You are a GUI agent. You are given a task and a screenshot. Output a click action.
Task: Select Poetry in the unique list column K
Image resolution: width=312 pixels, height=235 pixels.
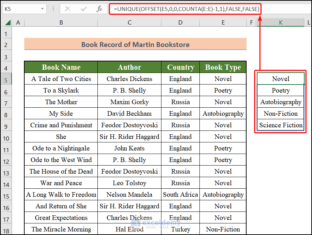pyautogui.click(x=281, y=90)
